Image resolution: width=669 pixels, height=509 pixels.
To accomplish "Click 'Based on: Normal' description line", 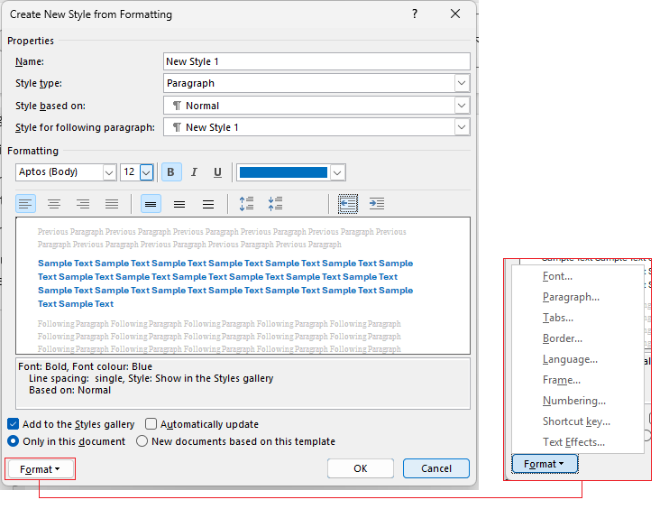I will (x=70, y=390).
